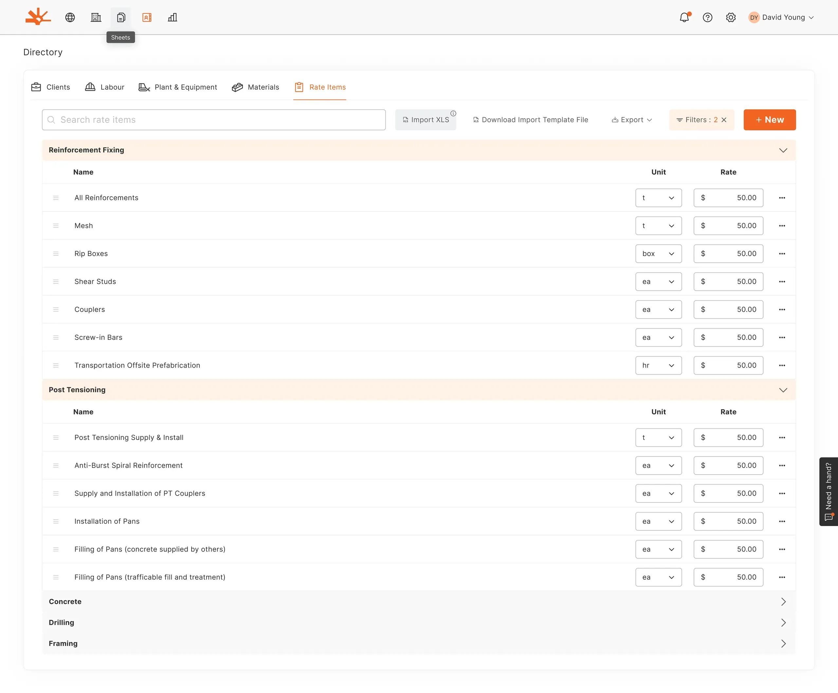Show Import XLS info icon
This screenshot has height=693, width=838.
[x=453, y=113]
